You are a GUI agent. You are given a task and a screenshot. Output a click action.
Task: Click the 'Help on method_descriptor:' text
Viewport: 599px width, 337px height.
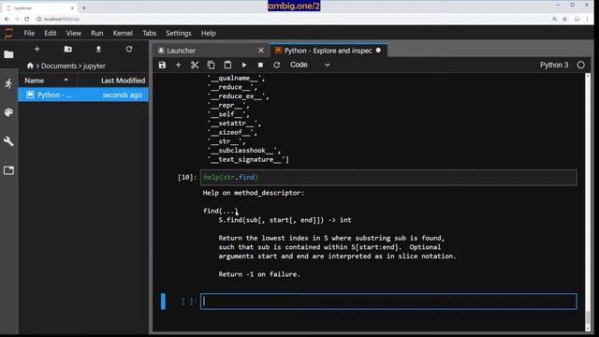coord(254,193)
